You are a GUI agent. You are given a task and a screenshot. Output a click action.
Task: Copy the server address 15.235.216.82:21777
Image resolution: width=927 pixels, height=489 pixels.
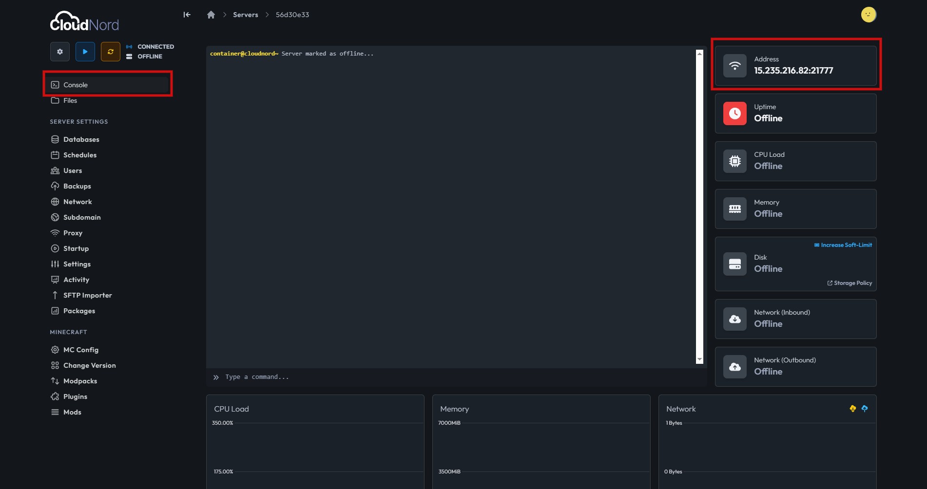793,71
